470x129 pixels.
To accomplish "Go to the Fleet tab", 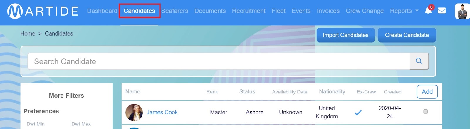I will coord(278,11).
